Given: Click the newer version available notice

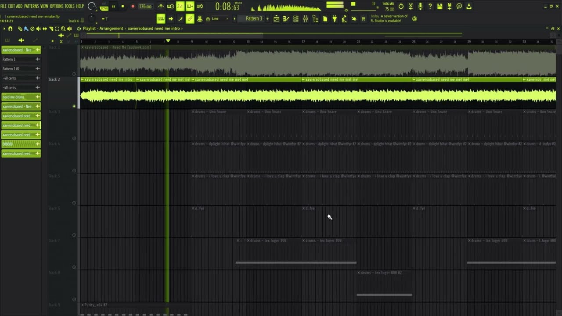Looking at the screenshot, I should [x=389, y=18].
